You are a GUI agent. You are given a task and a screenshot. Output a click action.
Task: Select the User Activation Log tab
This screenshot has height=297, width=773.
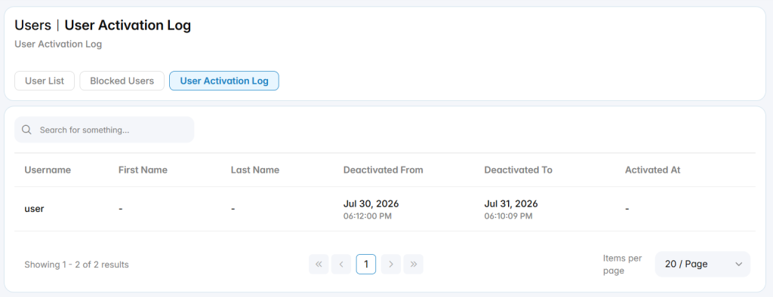[x=224, y=81]
